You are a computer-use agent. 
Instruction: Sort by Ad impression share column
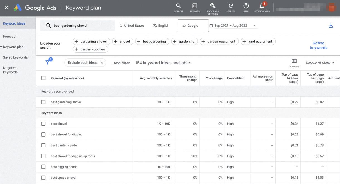click(263, 78)
